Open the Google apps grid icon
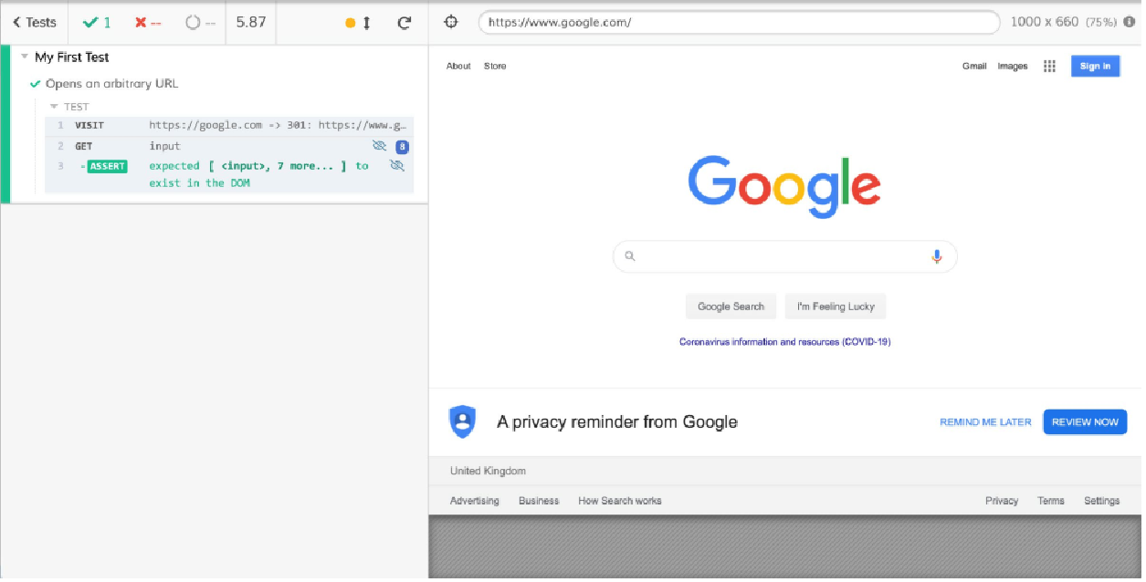The width and height of the screenshot is (1146, 582). (x=1049, y=66)
